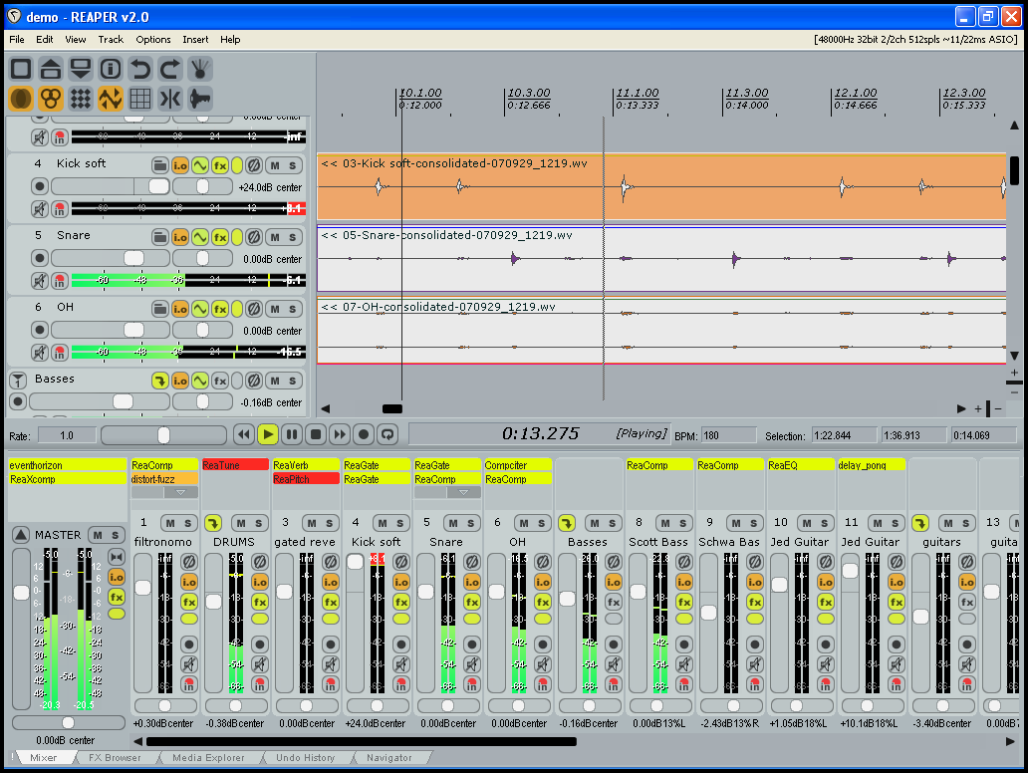Click the Open Project toolbar icon
Viewport: 1028px width, 773px height.
[x=51, y=69]
